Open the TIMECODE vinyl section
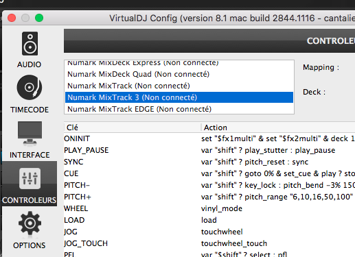 click(30, 94)
